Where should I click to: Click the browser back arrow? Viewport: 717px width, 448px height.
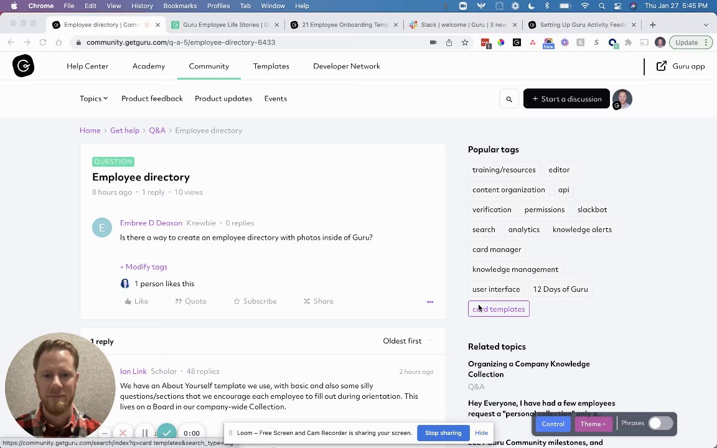pyautogui.click(x=11, y=42)
